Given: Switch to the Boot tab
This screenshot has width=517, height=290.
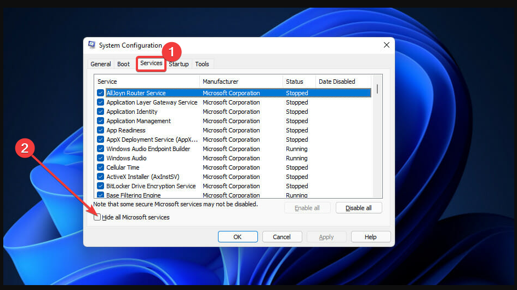Looking at the screenshot, I should tap(123, 64).
